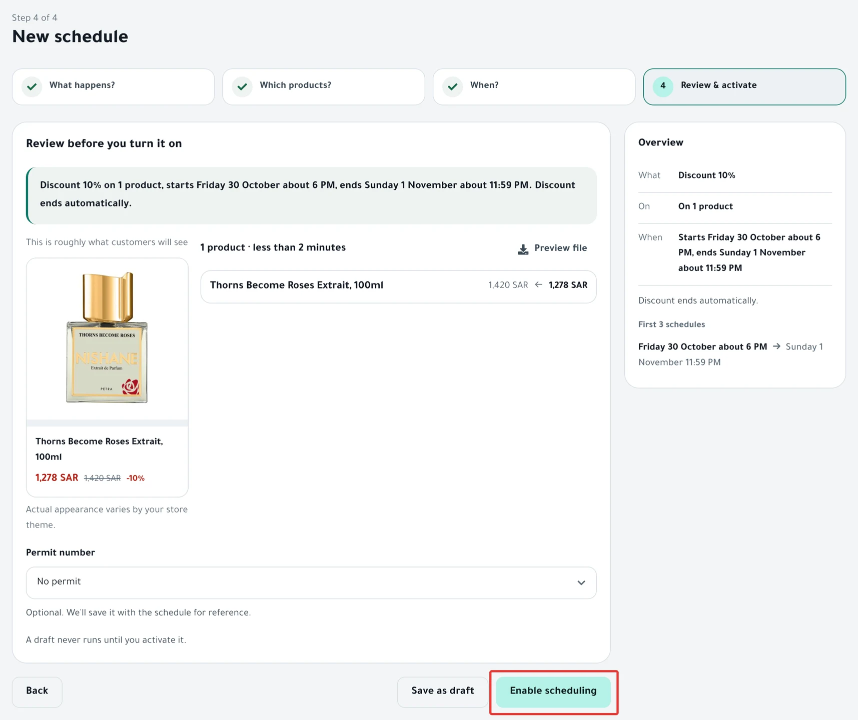858x720 pixels.
Task: Click the Discount 10% overview value
Action: (706, 175)
